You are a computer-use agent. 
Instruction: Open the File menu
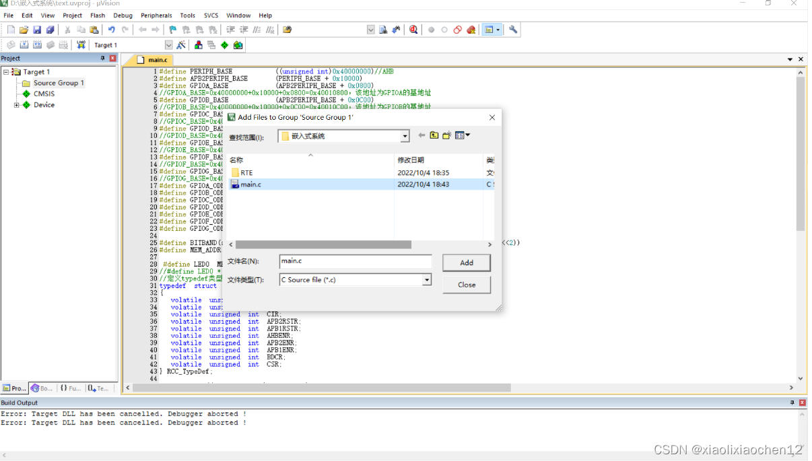pos(9,15)
